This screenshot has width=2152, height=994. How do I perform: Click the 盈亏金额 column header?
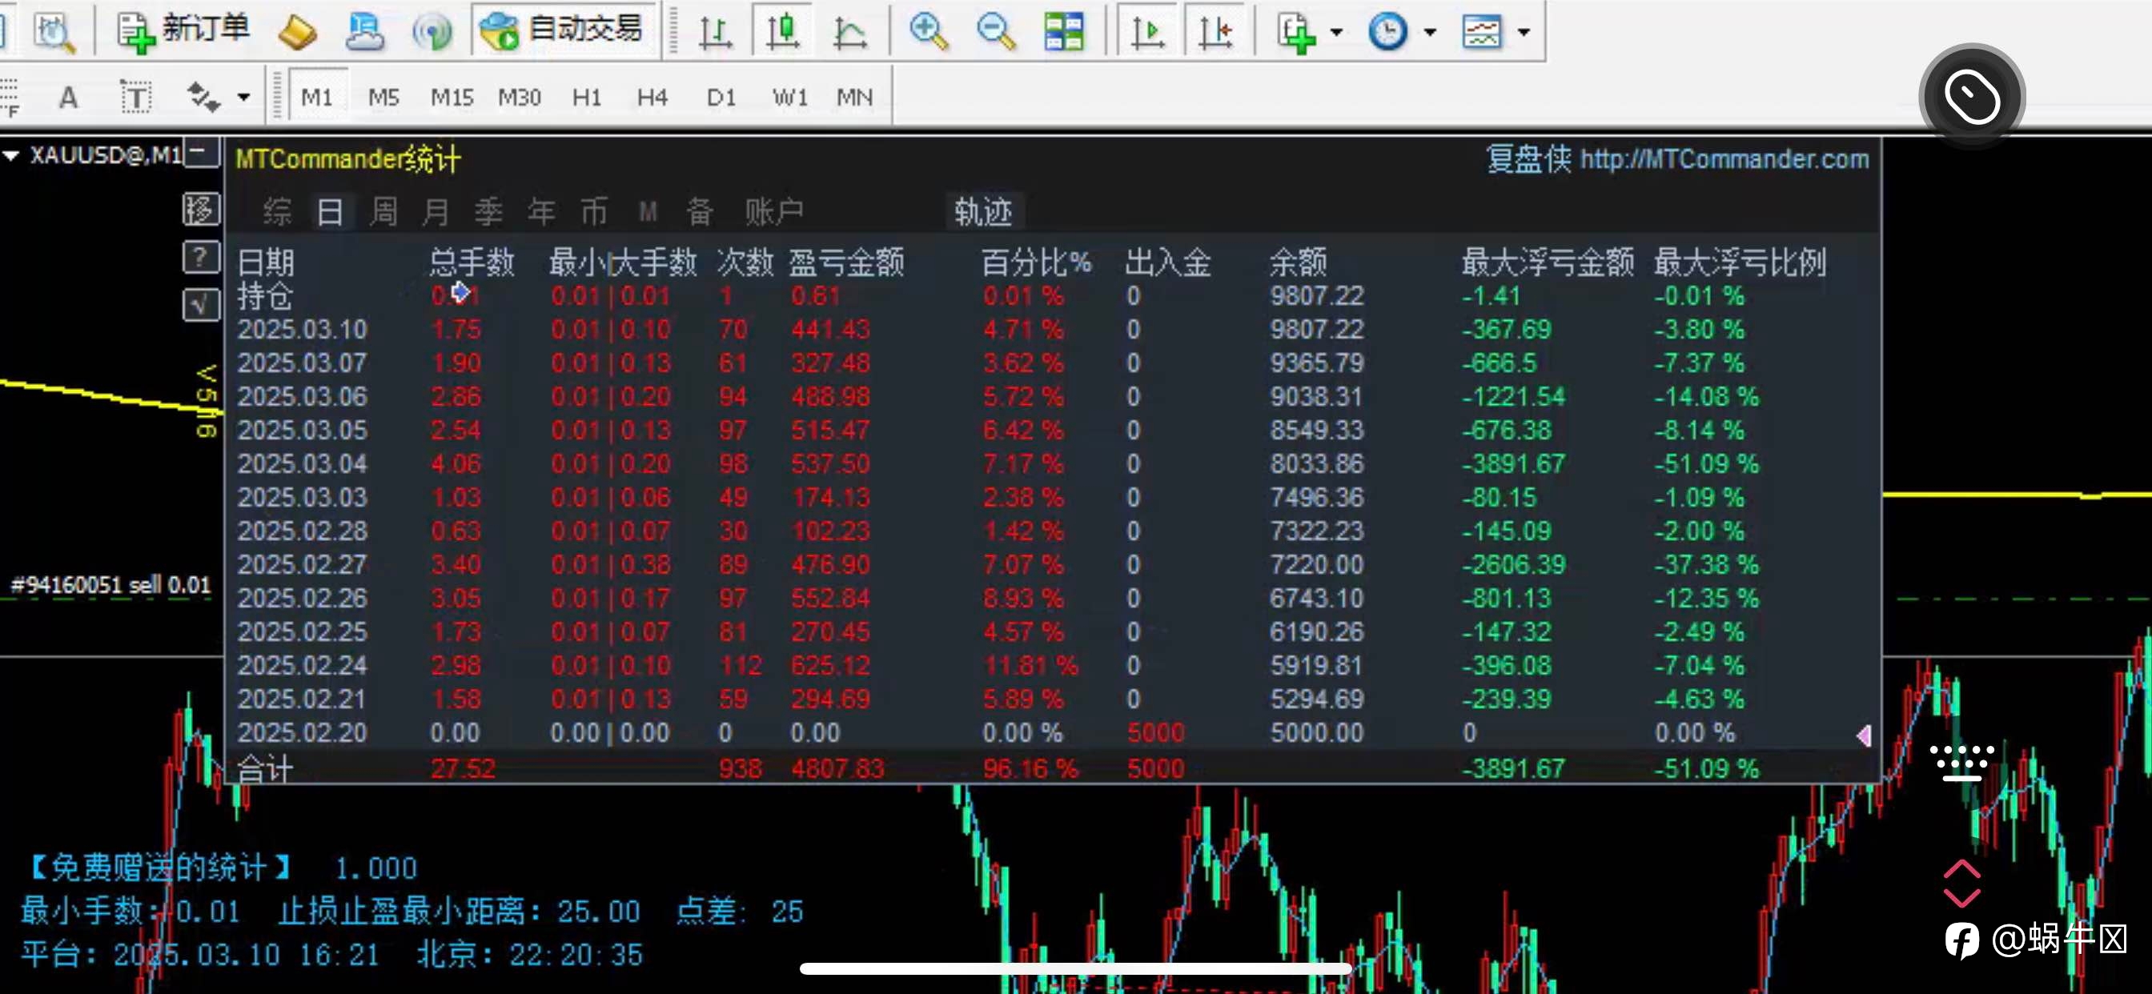847,263
